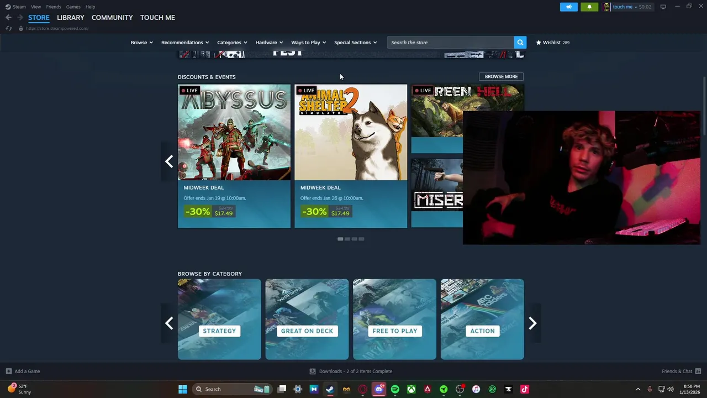Expand the Categories dropdown
The width and height of the screenshot is (707, 398).
point(232,43)
